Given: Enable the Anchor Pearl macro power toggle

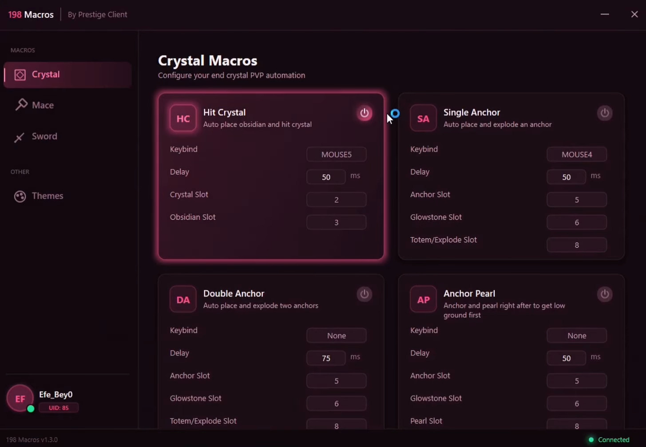Looking at the screenshot, I should pos(604,294).
